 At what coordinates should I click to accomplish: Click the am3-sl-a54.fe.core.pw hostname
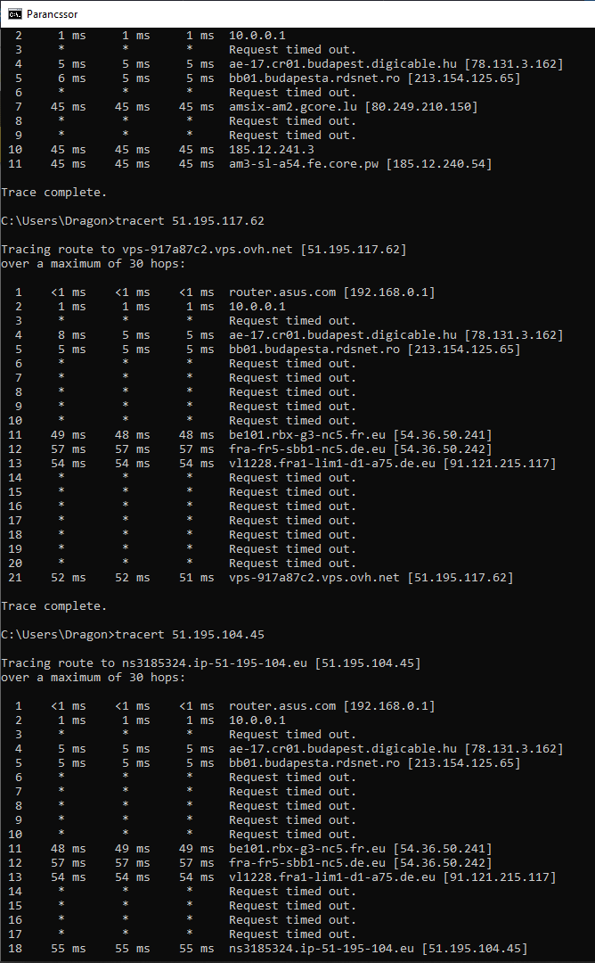304,164
